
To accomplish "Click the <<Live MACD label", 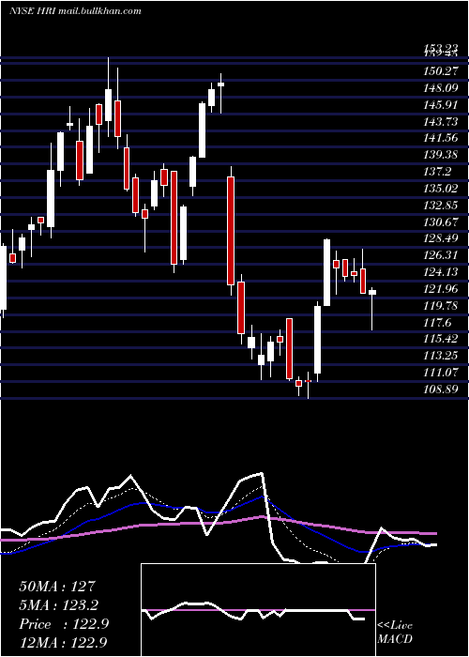I will 395,632.
